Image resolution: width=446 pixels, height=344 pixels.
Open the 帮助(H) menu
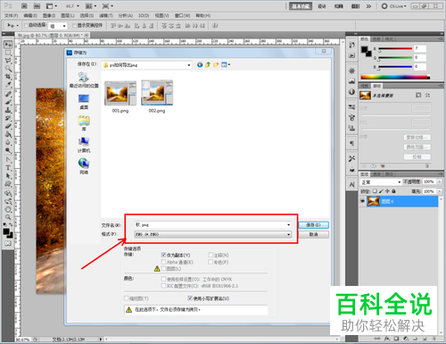(203, 15)
